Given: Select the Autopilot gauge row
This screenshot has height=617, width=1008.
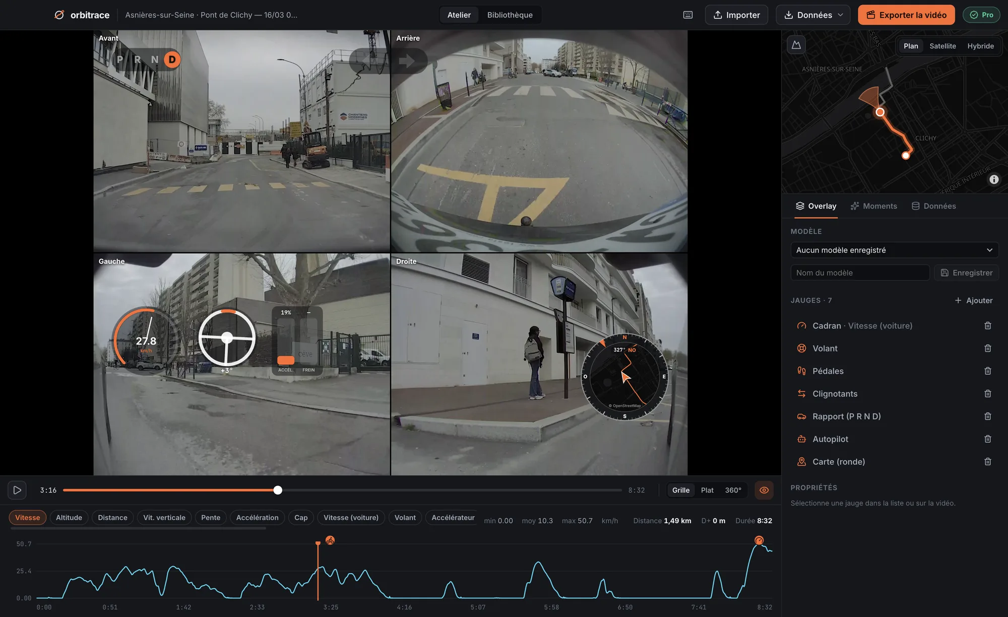Looking at the screenshot, I should pyautogui.click(x=895, y=439).
